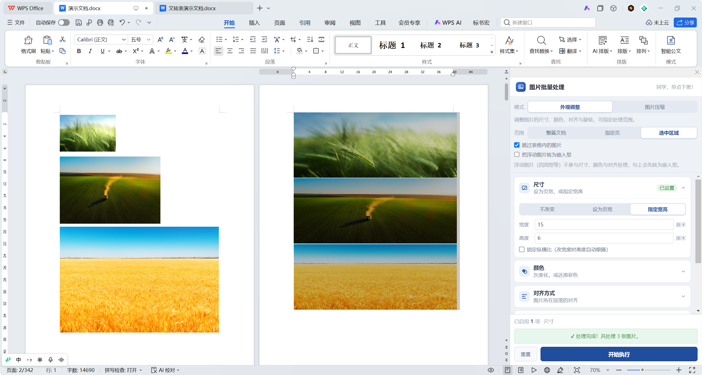Image resolution: width=702 pixels, height=375 pixels.
Task: Uncheck skip images in tables (跳过表格内的图片)
Action: tap(517, 145)
